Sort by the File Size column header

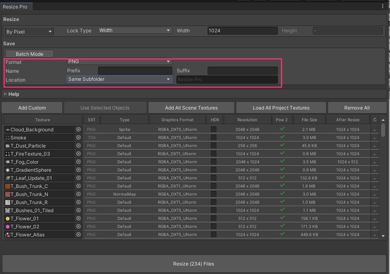[x=309, y=120]
